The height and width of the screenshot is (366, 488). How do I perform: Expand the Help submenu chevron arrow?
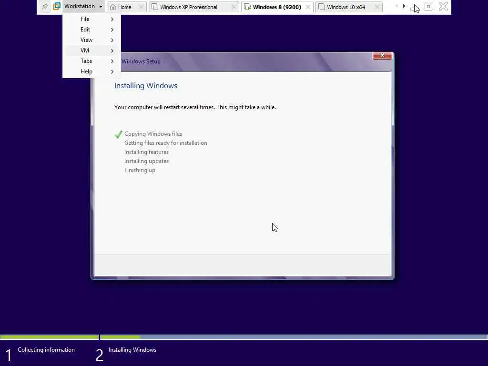click(112, 71)
